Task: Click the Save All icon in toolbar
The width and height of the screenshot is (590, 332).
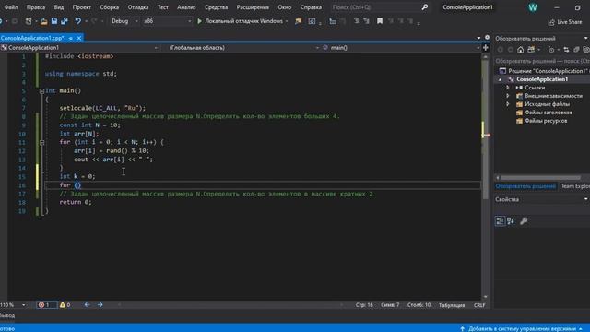Action: [65, 21]
